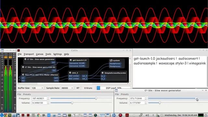This screenshot has height=117, width=208.
Task: Open the Canvas menu in Catia
Action: pyautogui.click(x=40, y=54)
